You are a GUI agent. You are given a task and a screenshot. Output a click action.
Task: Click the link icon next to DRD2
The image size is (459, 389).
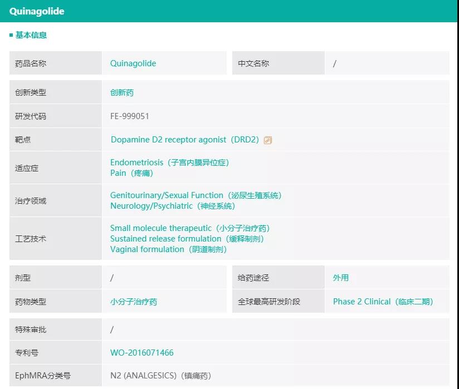[267, 140]
